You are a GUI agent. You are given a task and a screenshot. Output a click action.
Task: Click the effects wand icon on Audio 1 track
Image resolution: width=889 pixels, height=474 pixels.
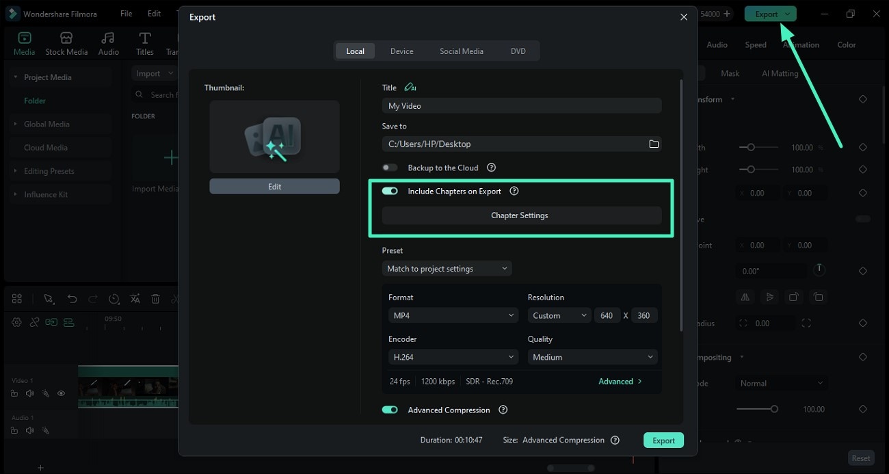[x=45, y=431]
